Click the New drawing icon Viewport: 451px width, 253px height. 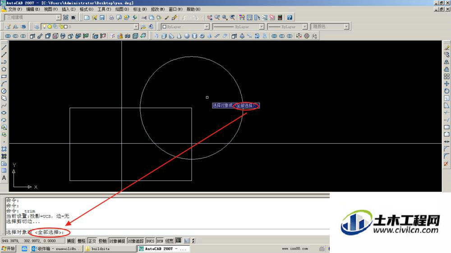coord(87,18)
